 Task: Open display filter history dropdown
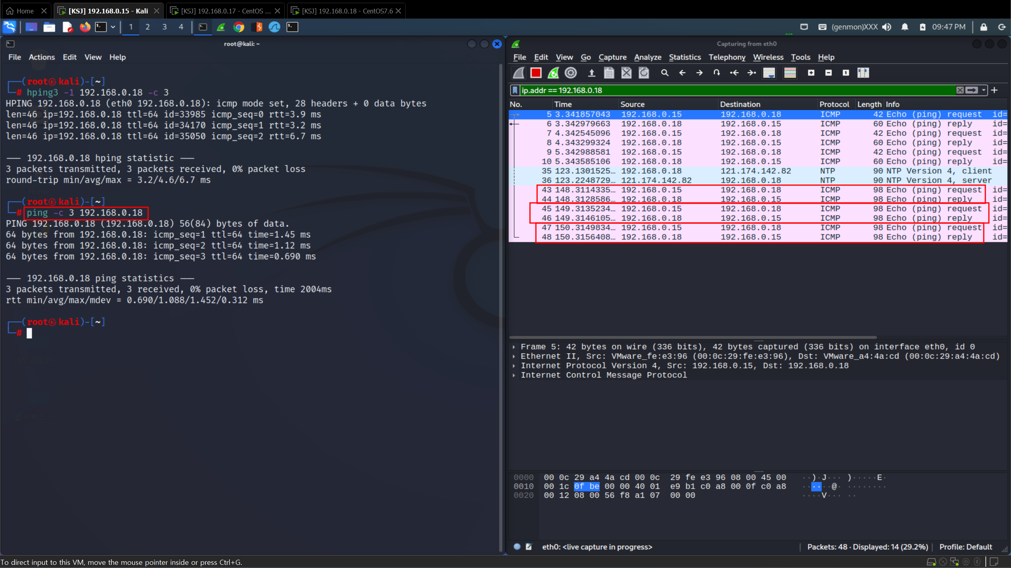(x=984, y=90)
